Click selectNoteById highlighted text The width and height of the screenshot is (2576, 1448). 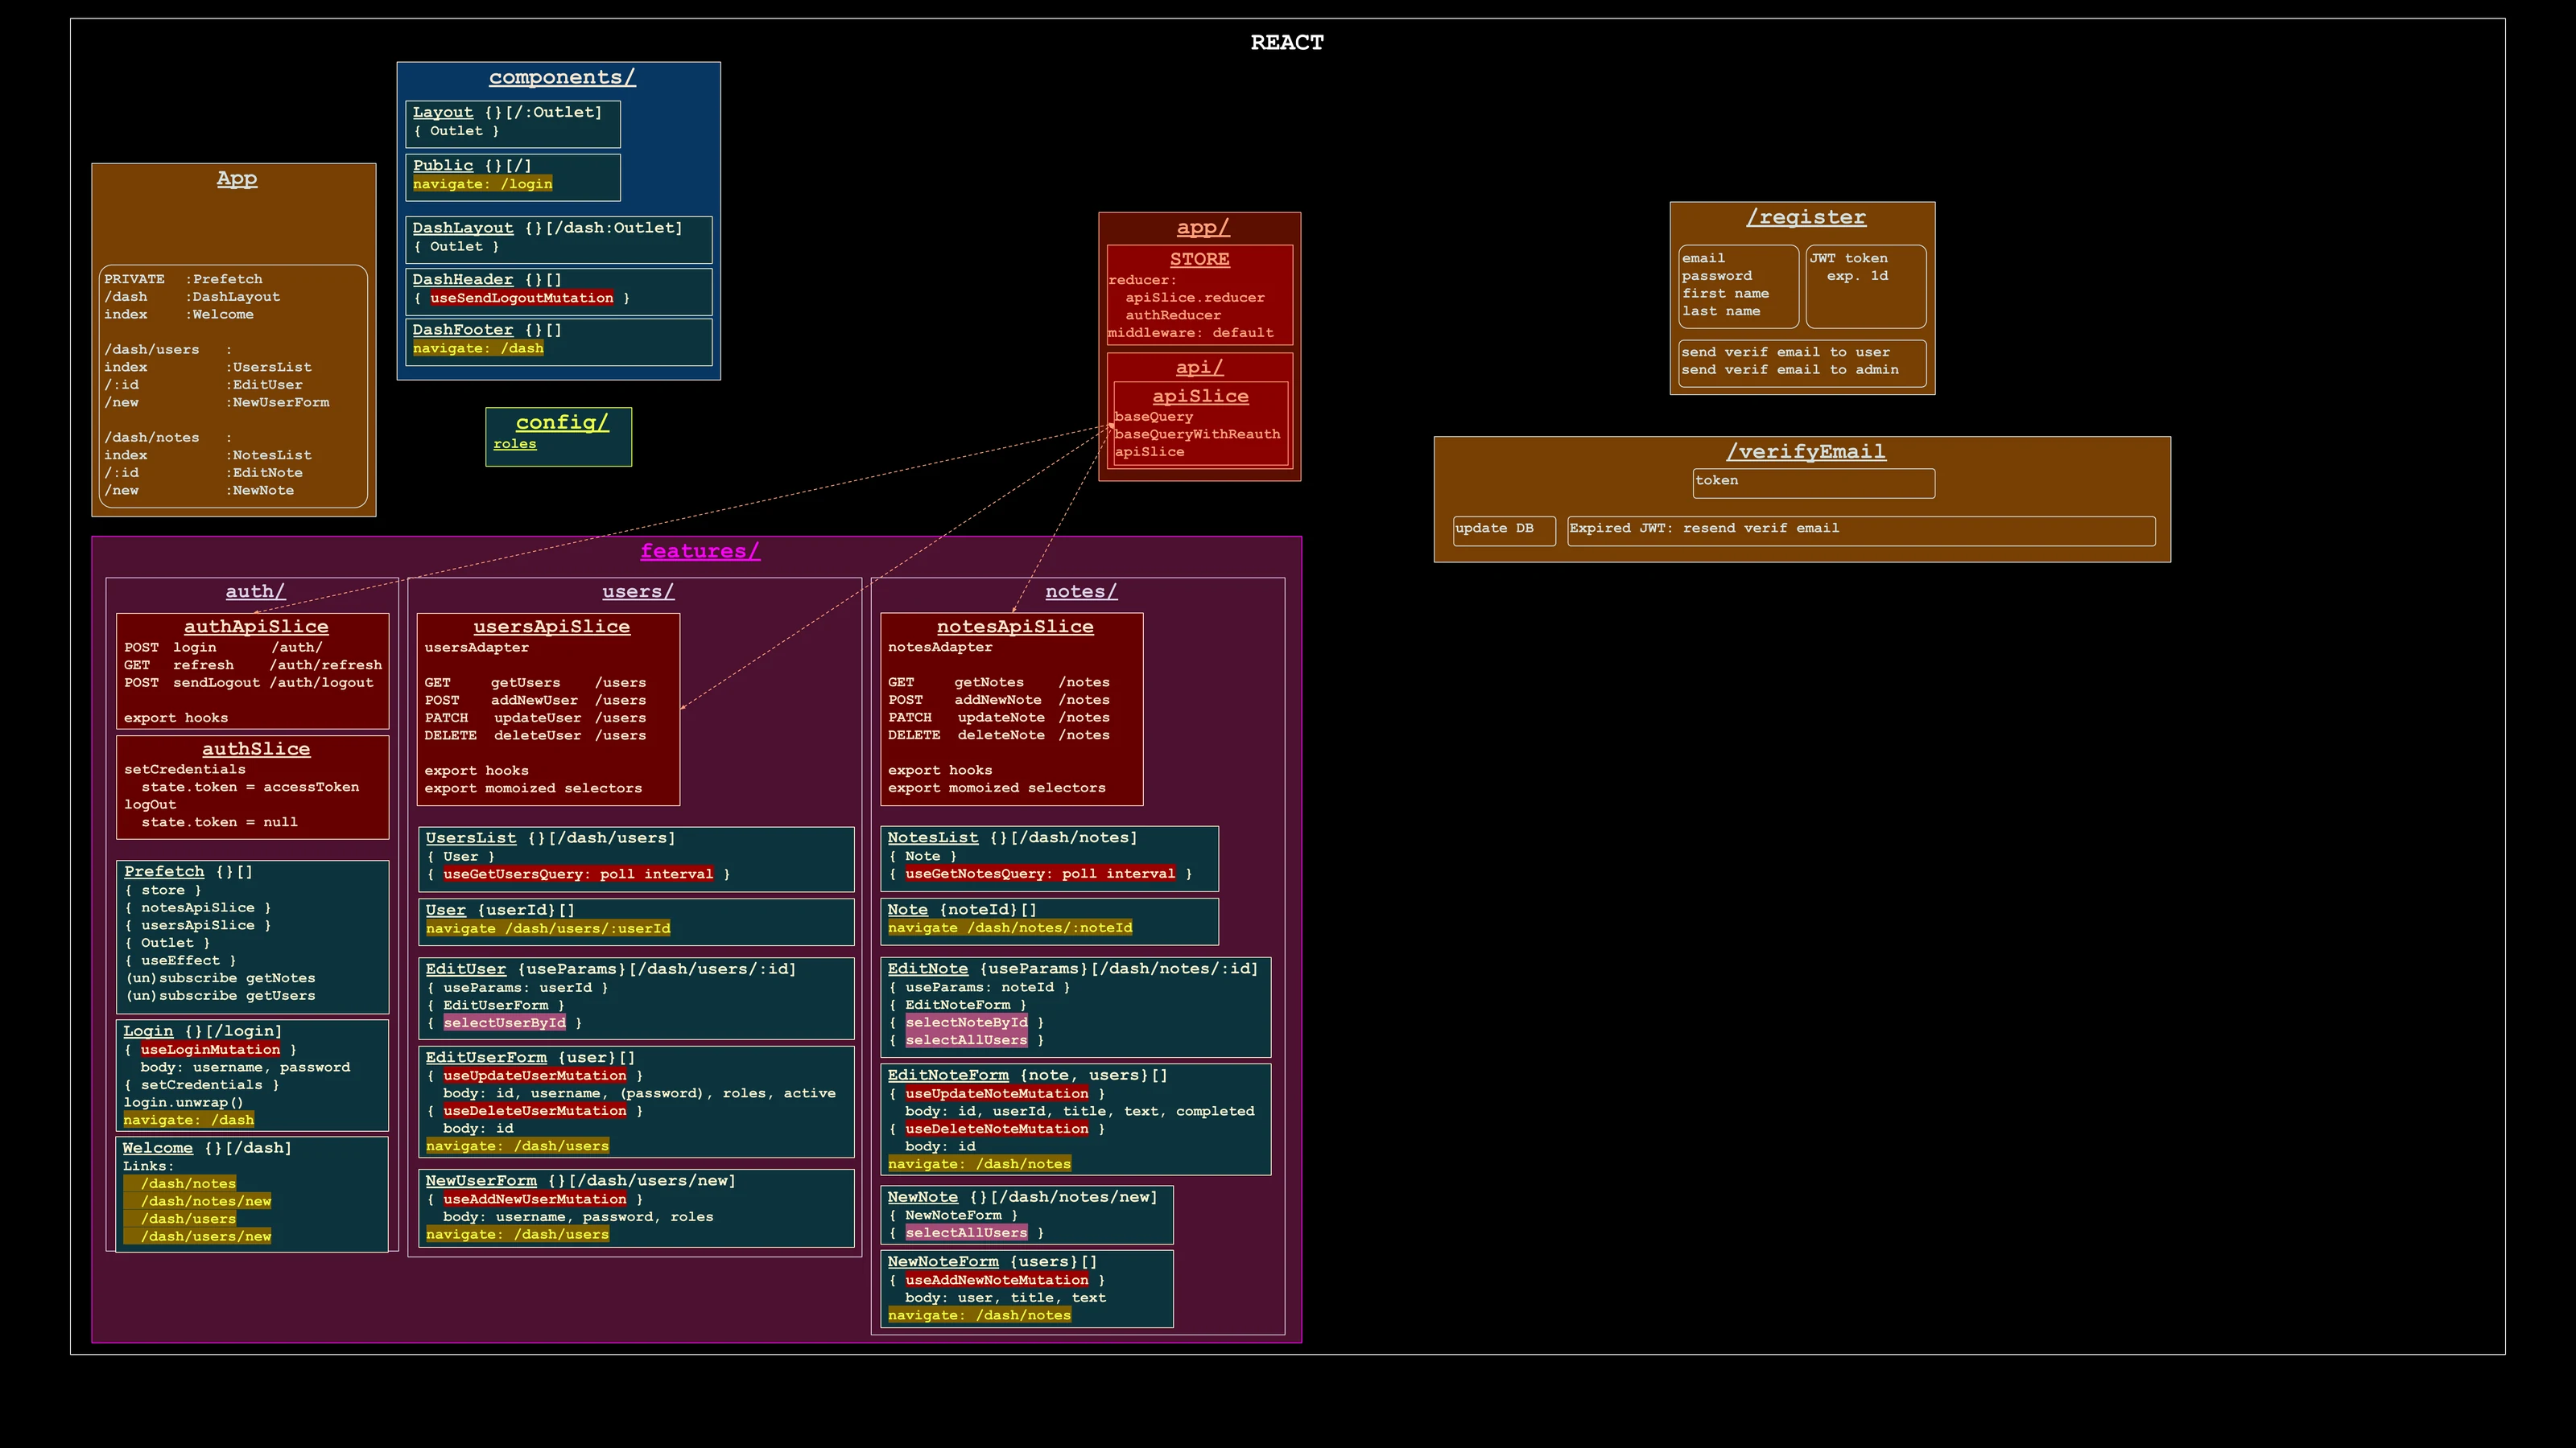[x=966, y=1022]
